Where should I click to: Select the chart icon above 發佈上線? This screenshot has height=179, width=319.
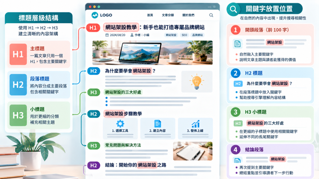[x=195, y=124]
